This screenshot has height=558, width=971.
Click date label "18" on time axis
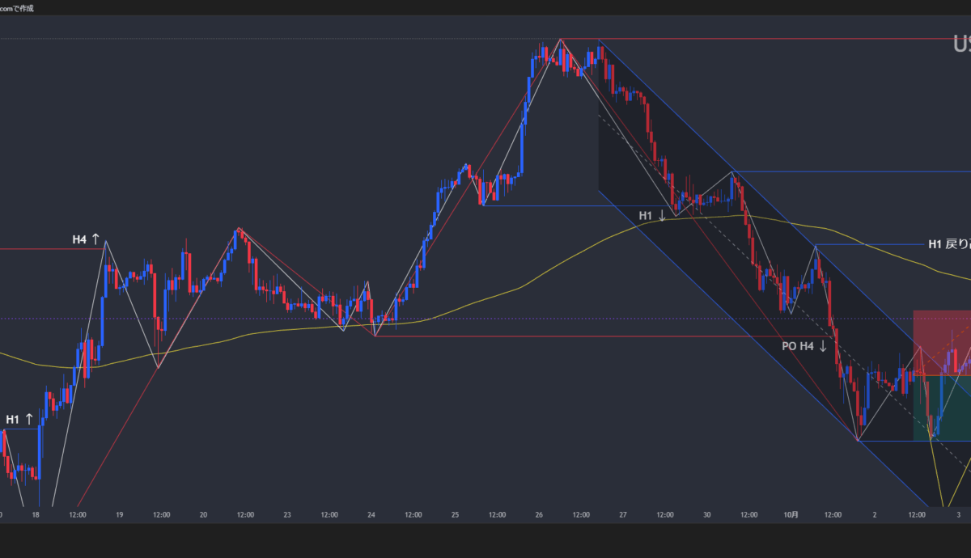[x=36, y=514]
